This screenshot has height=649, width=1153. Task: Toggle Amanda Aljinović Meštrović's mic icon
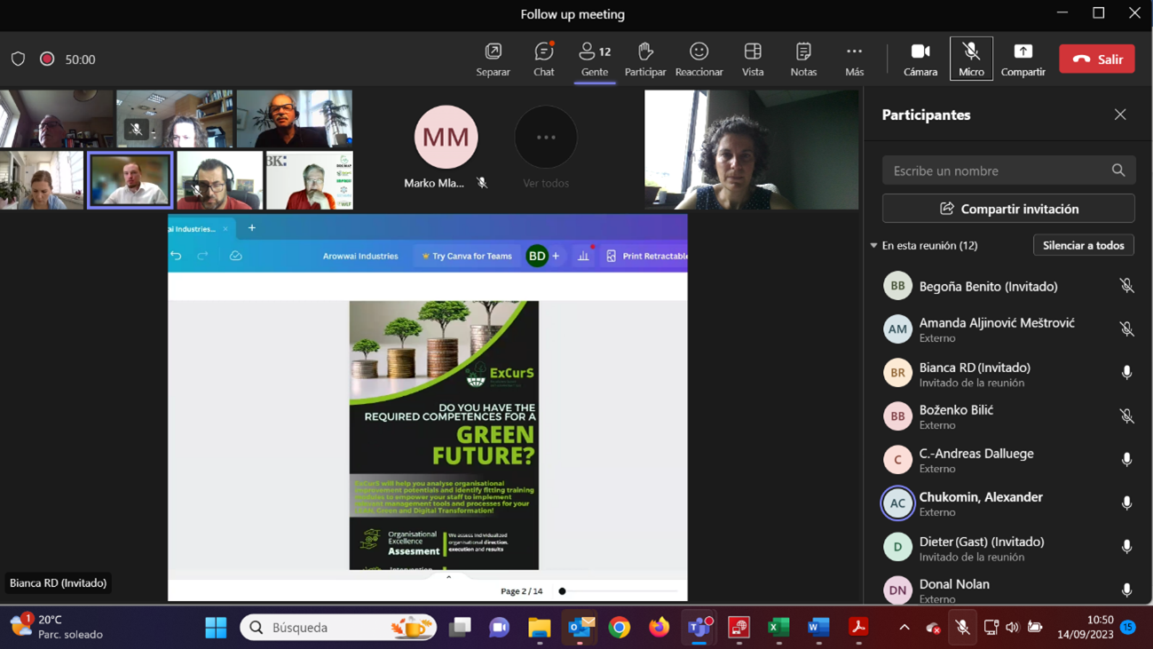tap(1126, 329)
